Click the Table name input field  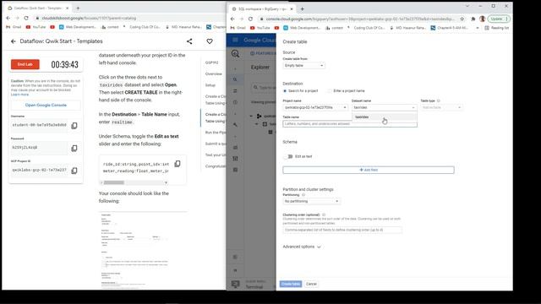click(350, 124)
